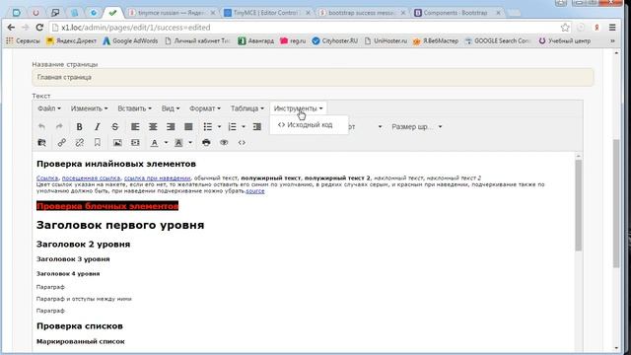
Task: Click the Redo icon in the editor
Action: (x=59, y=127)
